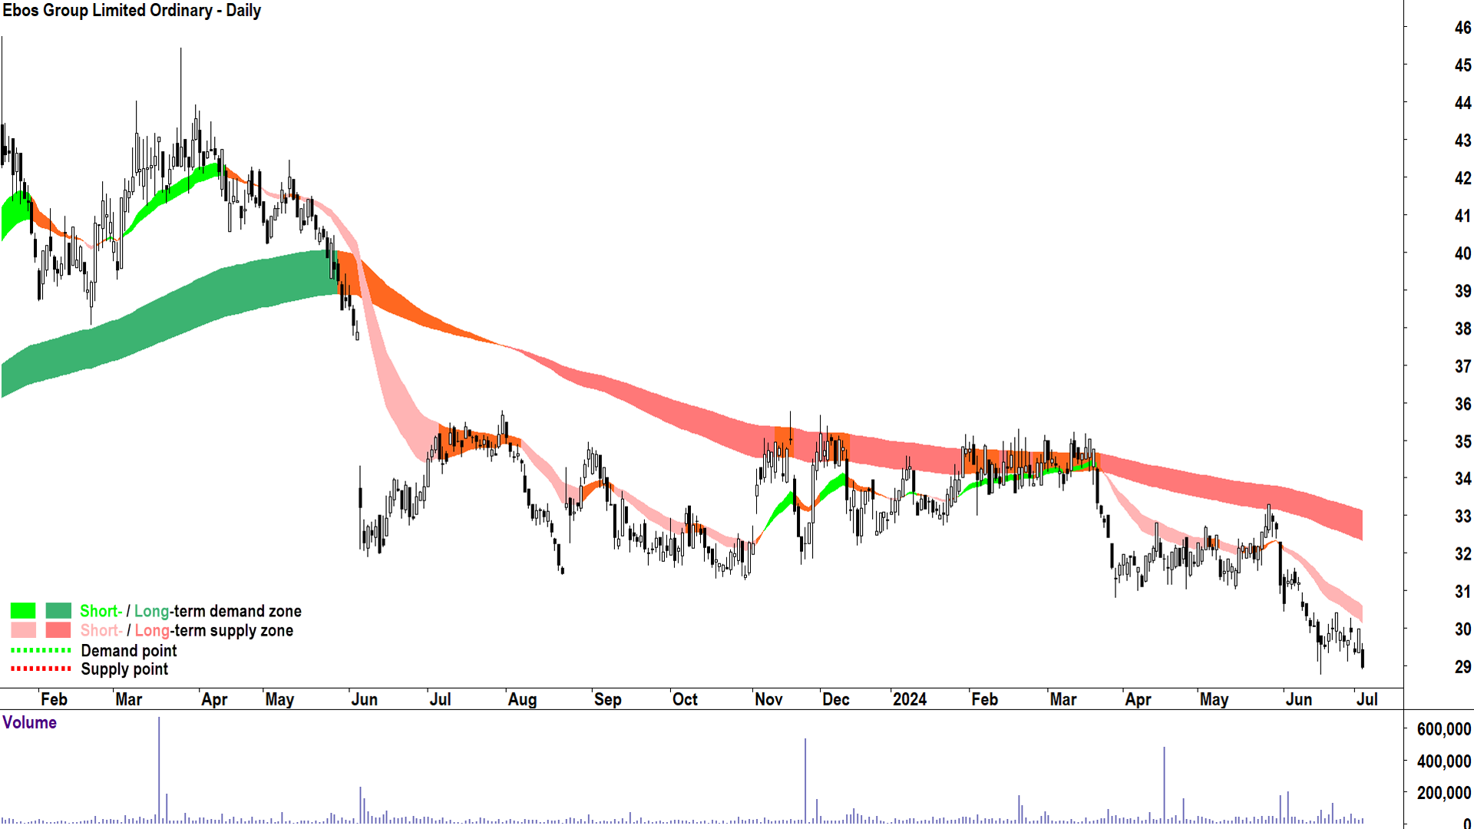Screen dimensions: 1474x829
Task: Click the 31 price axis label
Action: point(1462,591)
